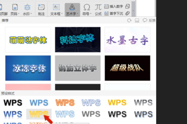
Task: Select the yellow gradient WPS preset highlighted
Action: coord(39,114)
